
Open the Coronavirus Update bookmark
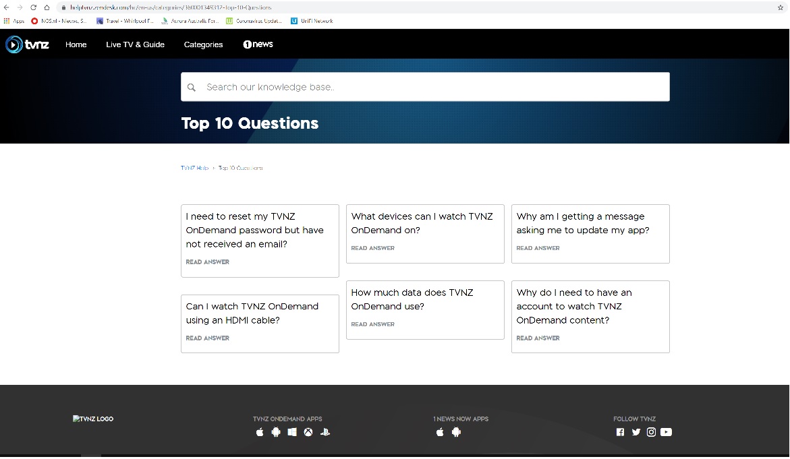click(254, 21)
